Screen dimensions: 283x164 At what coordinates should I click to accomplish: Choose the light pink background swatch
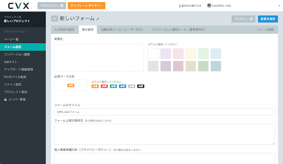pos(178,54)
